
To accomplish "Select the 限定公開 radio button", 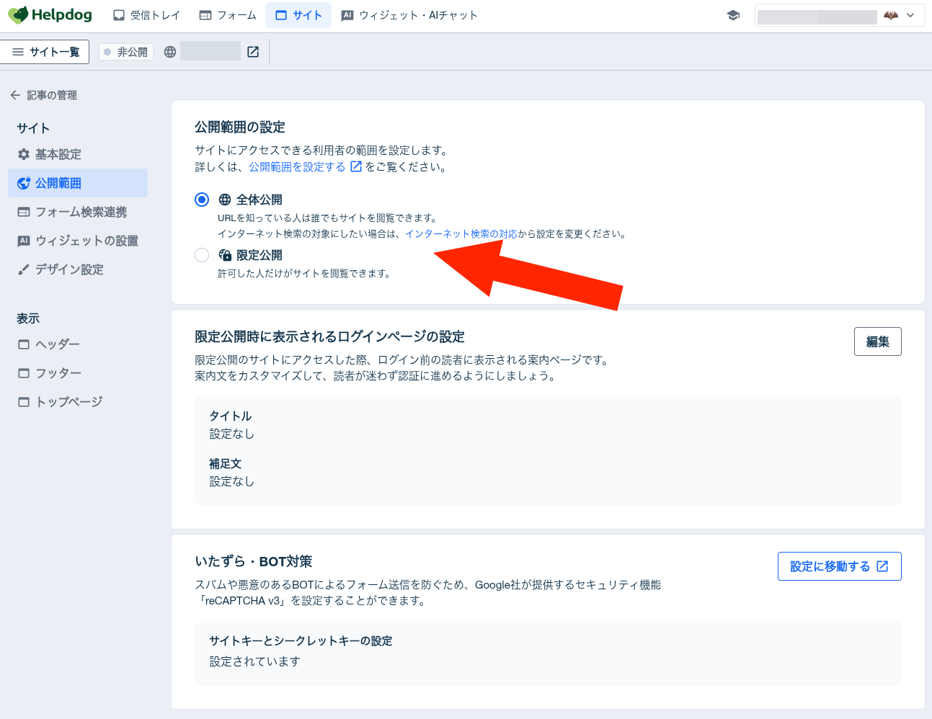I will (x=202, y=255).
